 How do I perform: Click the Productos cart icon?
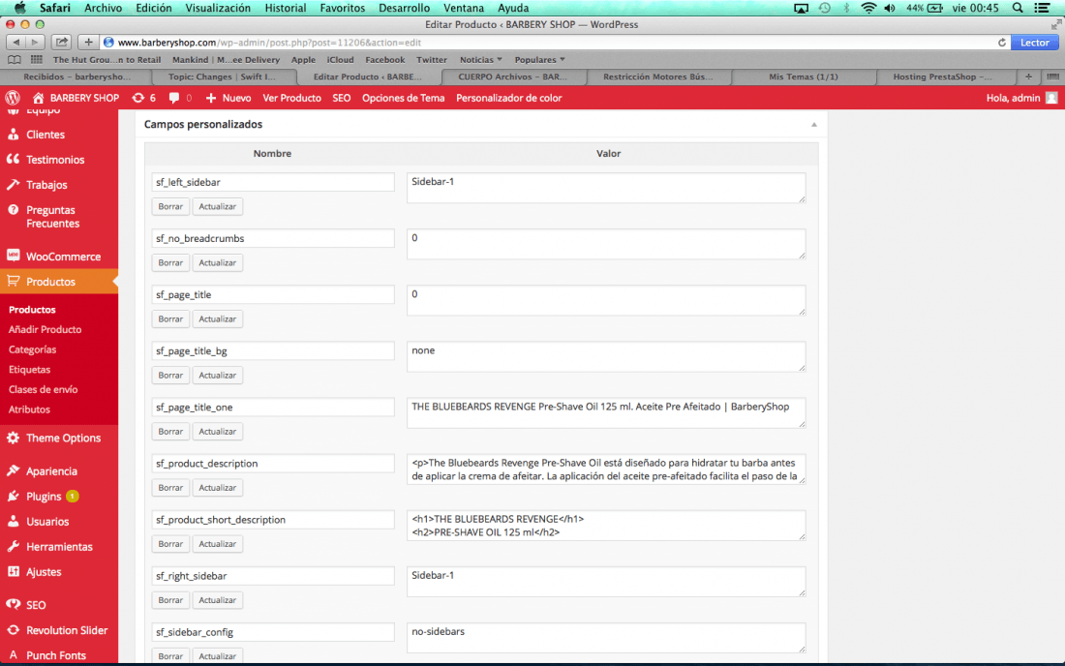point(13,281)
